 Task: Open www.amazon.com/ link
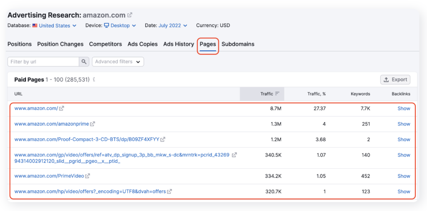pos(36,108)
